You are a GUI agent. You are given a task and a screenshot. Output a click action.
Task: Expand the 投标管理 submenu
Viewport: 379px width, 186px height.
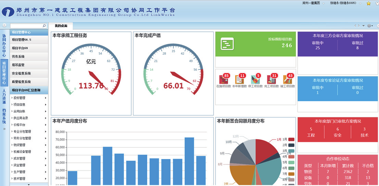click(29, 98)
